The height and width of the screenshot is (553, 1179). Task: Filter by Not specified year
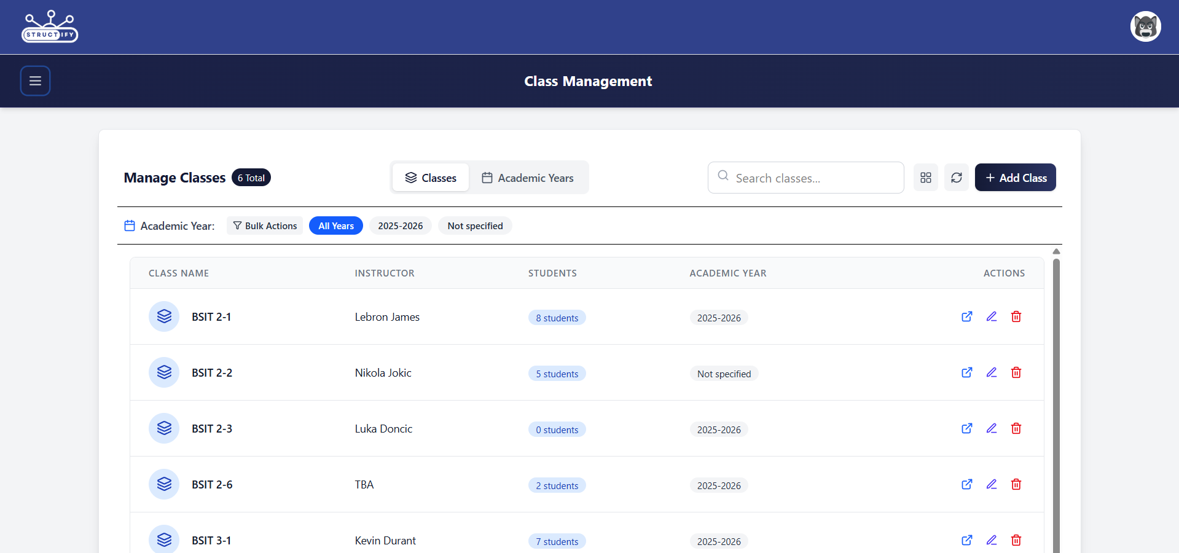pos(475,226)
